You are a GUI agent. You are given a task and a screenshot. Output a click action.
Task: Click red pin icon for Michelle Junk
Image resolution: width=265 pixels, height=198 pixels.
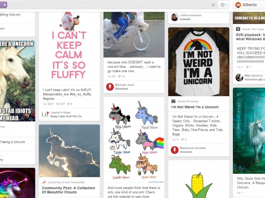coord(110,87)
